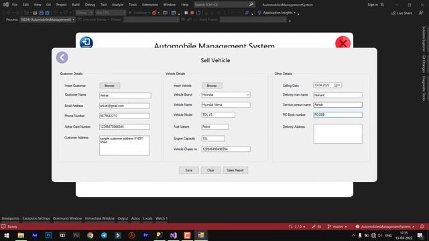Viewport: 429px width, 241px height.
Task: Click the Phone Number field
Action: 125,116
